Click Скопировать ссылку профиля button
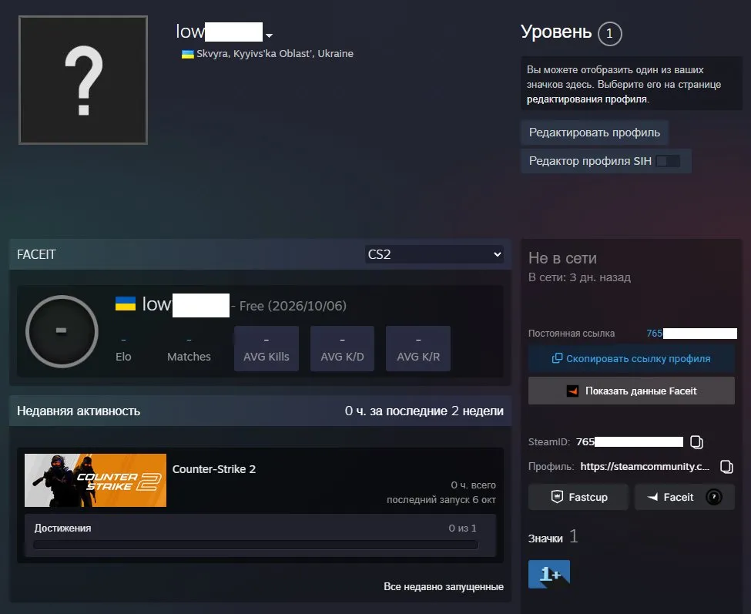This screenshot has height=614, width=751. pos(632,359)
